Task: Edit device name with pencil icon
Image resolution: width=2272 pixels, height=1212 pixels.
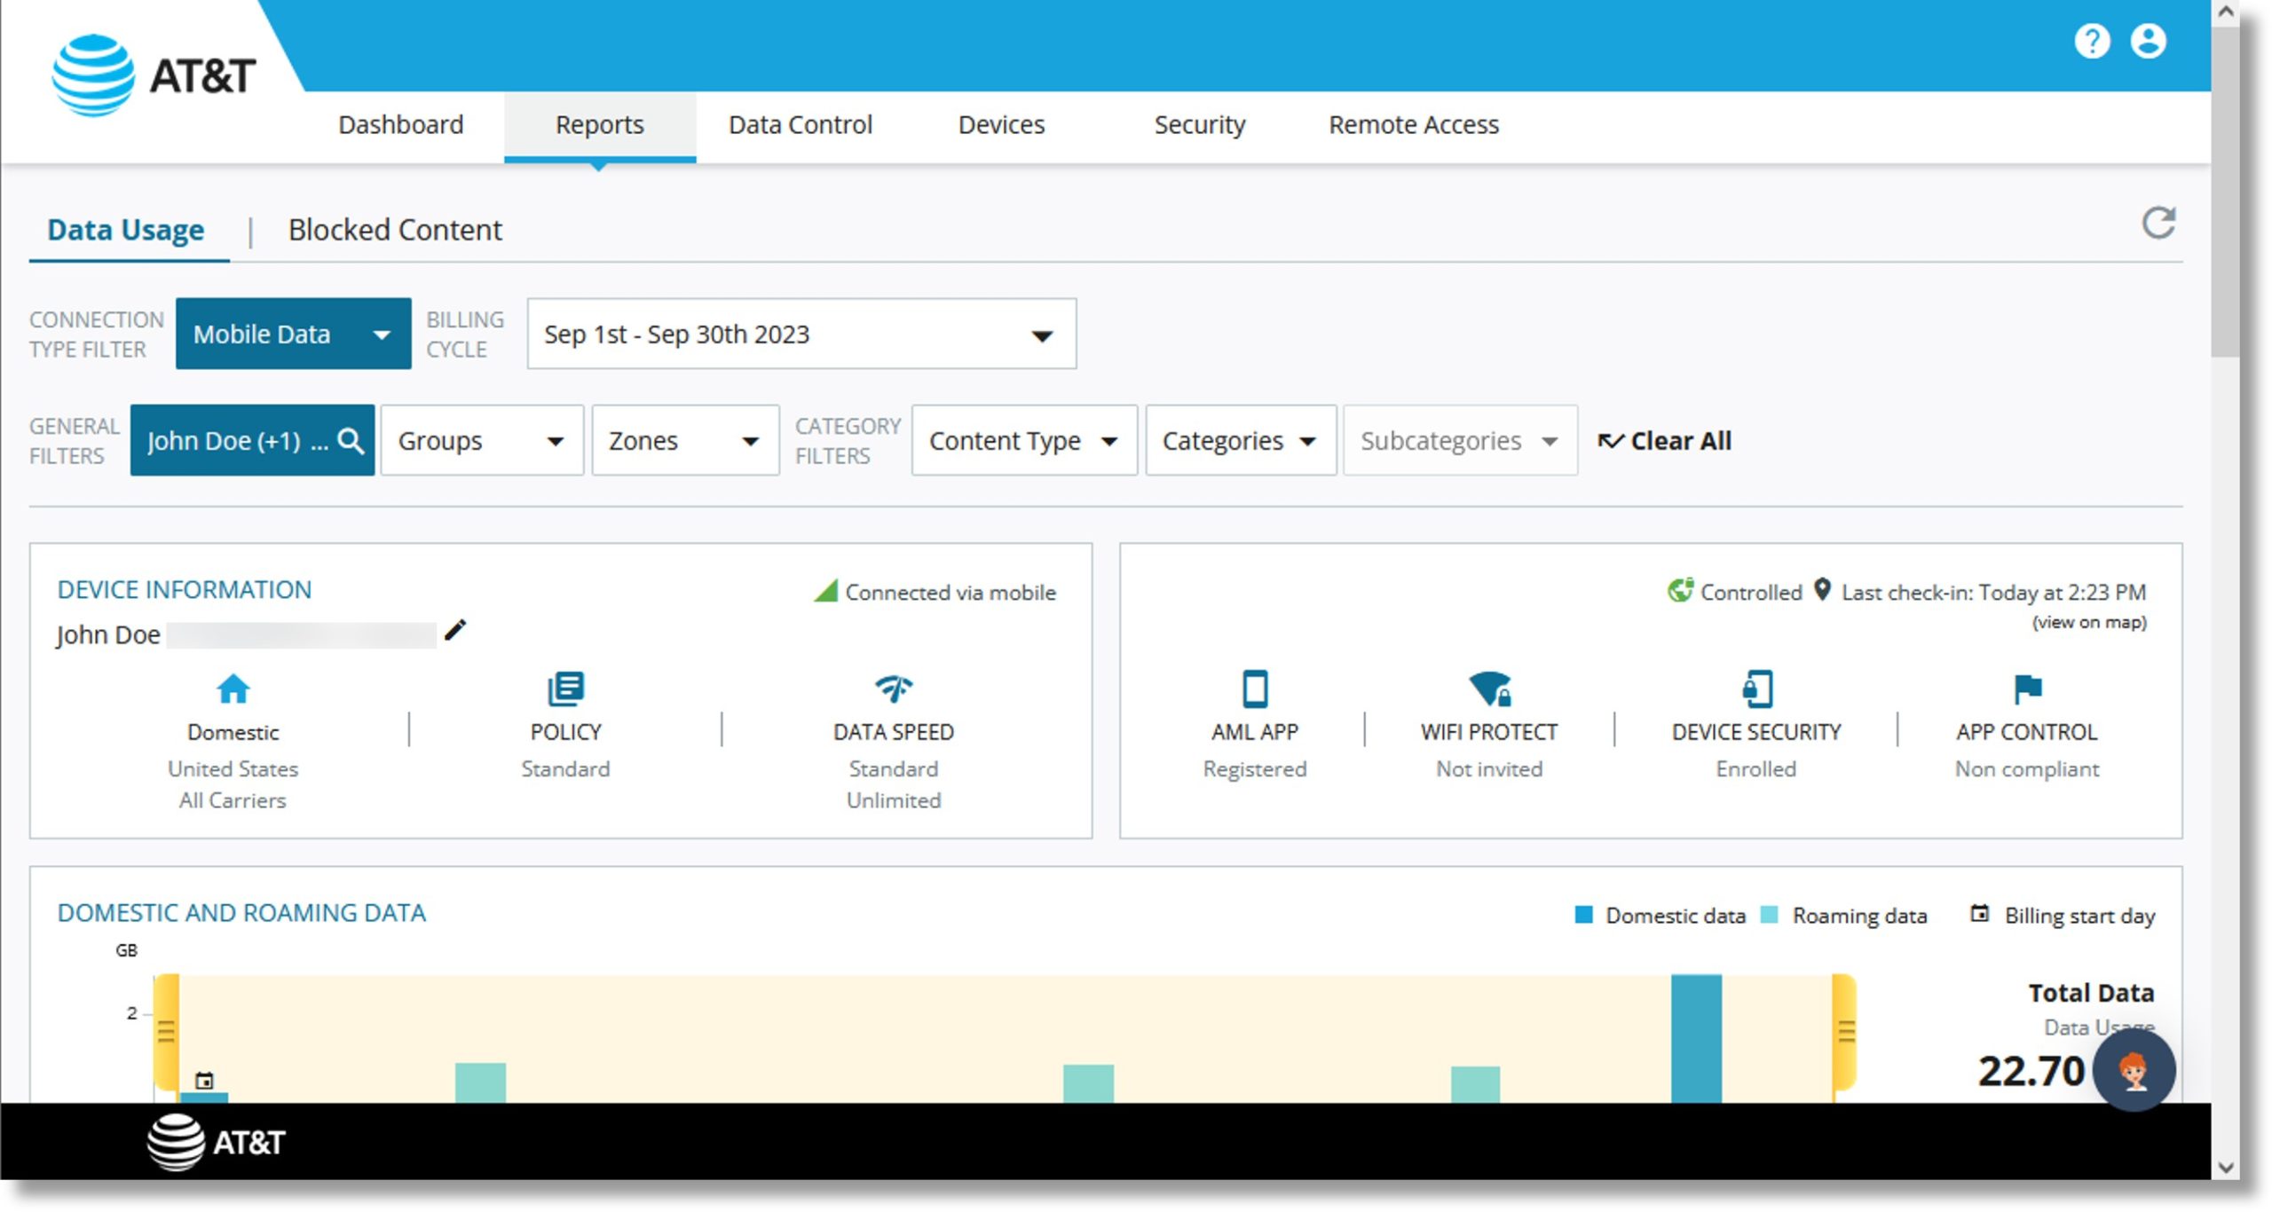Action: tap(454, 630)
